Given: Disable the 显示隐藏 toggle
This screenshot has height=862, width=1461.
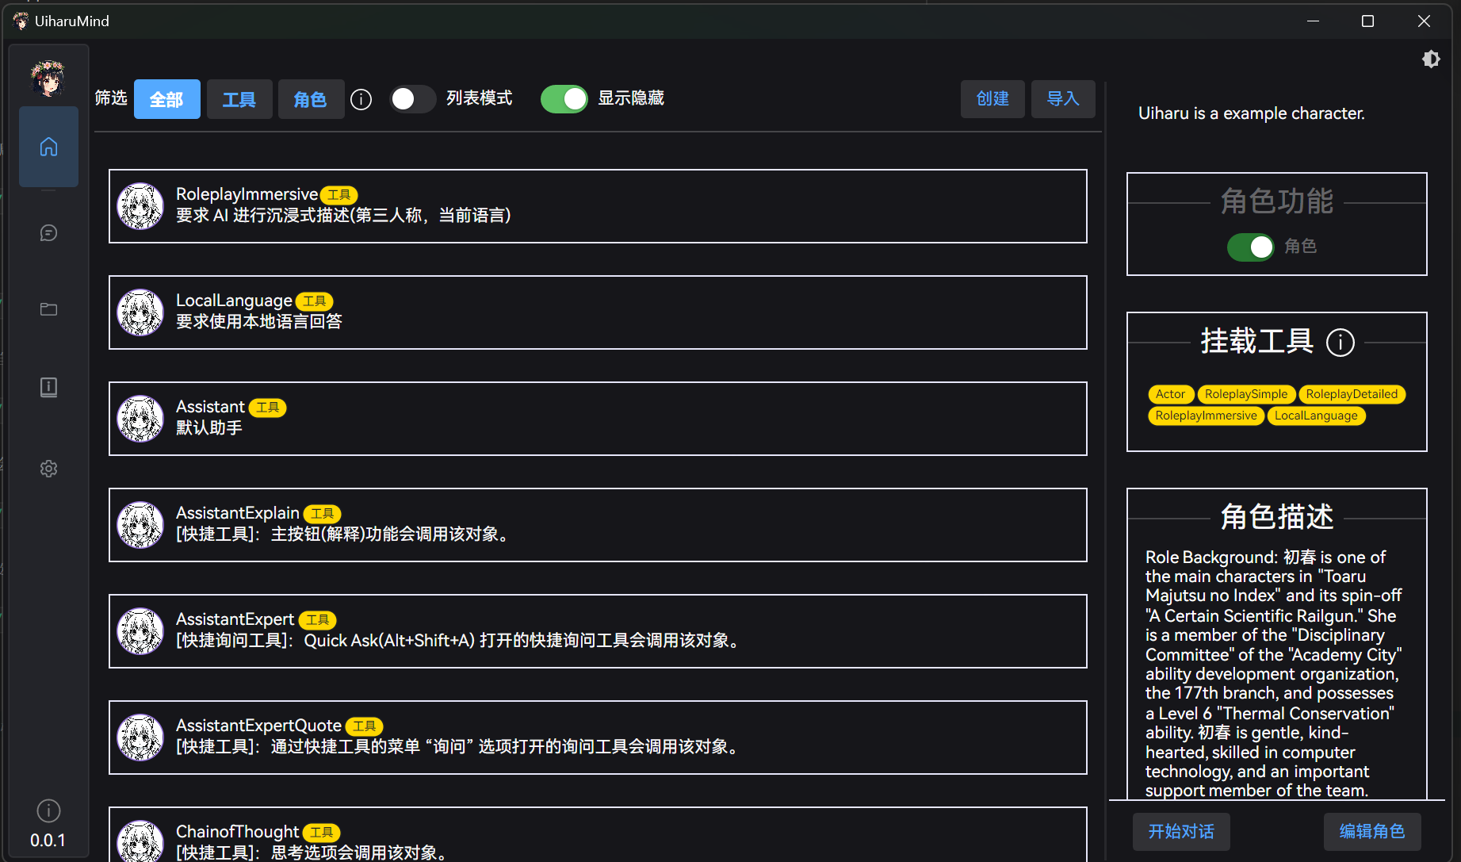Looking at the screenshot, I should pos(564,99).
